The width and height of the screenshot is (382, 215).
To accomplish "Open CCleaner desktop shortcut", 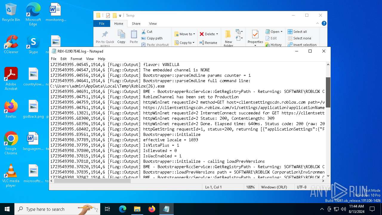I will coord(11,44).
